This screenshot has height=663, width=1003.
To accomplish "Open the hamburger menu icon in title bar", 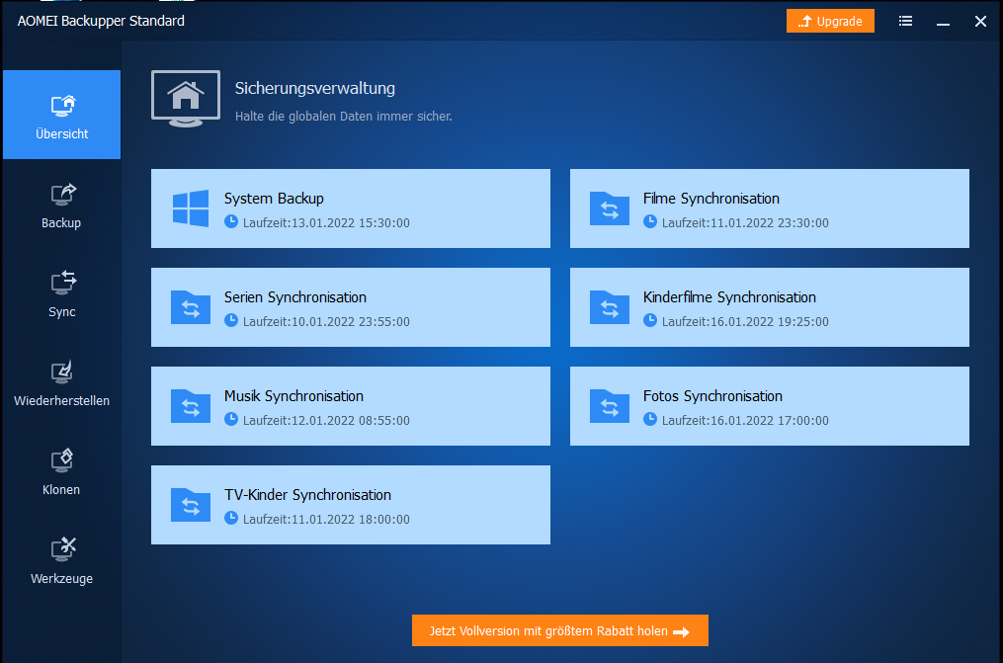I will 905,21.
